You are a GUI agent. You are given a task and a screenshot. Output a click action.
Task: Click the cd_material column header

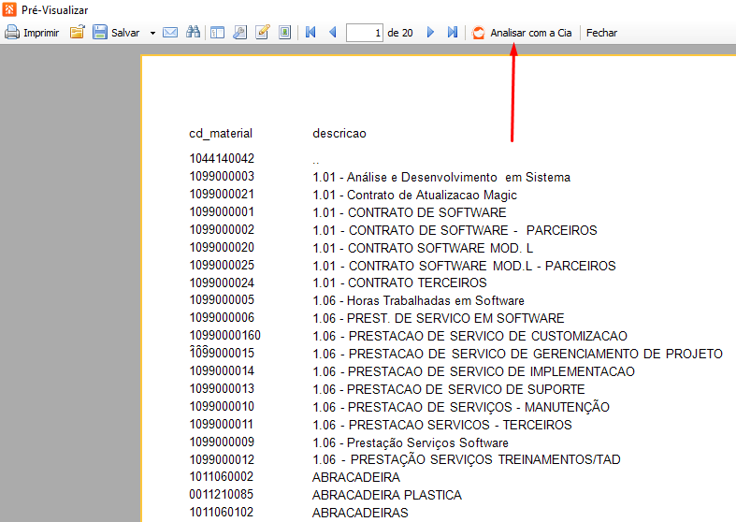[221, 134]
